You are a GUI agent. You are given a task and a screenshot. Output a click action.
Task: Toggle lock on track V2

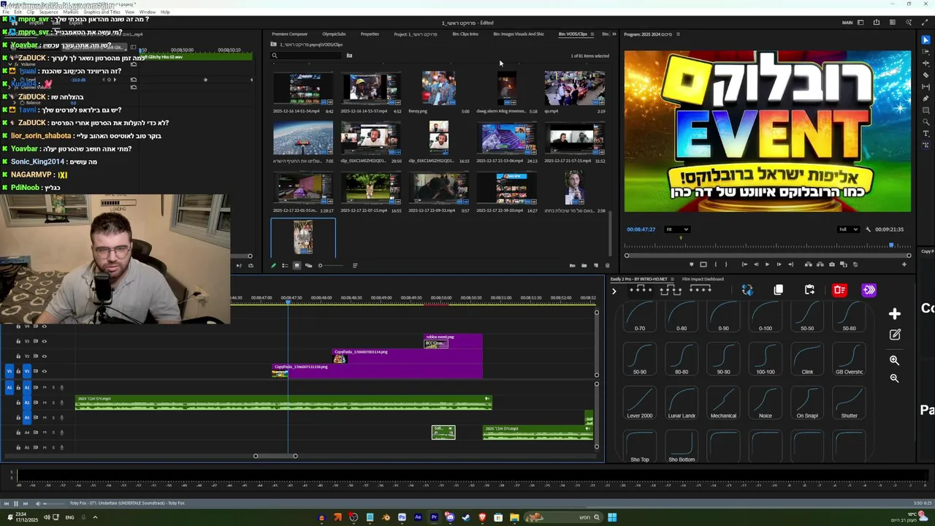pyautogui.click(x=18, y=356)
